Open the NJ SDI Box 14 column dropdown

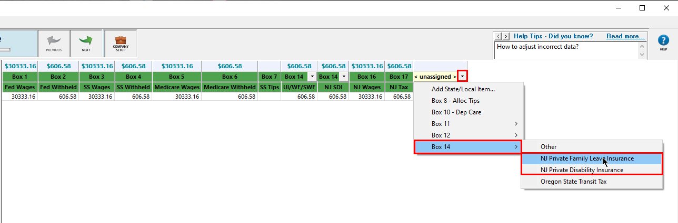[x=343, y=77]
